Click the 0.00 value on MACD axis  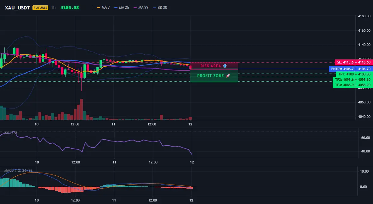coord(364,187)
